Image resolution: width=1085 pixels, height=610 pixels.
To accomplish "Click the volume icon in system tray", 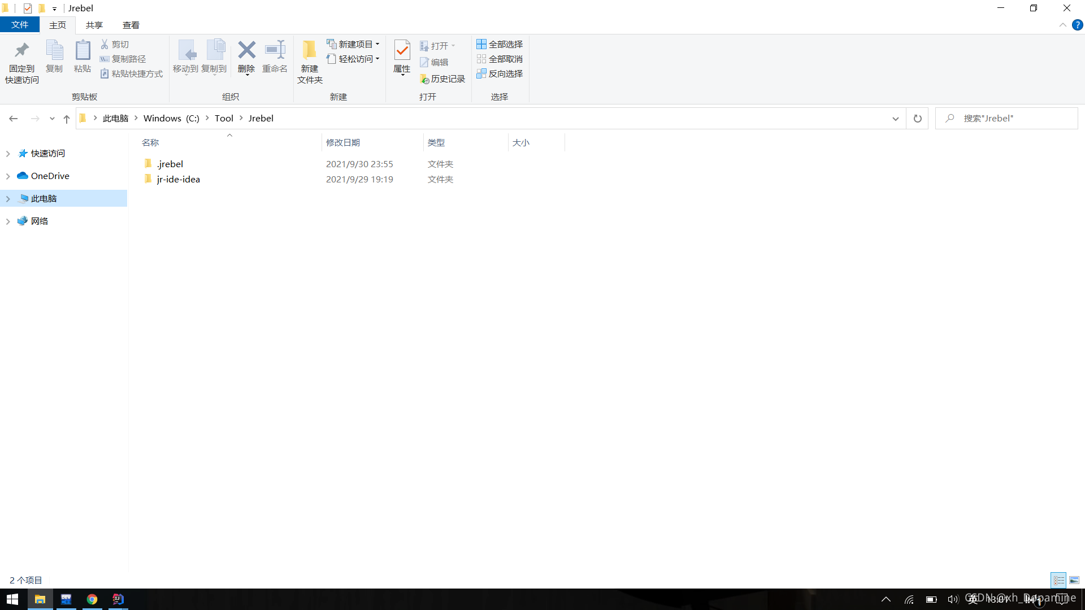I will pos(953,599).
